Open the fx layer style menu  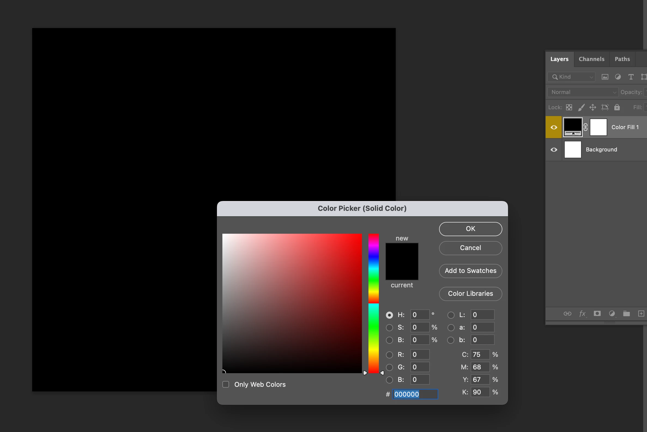pos(582,314)
